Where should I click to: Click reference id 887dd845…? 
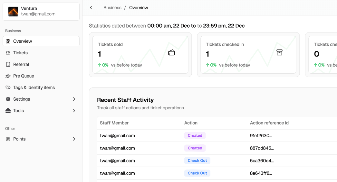click(262, 148)
